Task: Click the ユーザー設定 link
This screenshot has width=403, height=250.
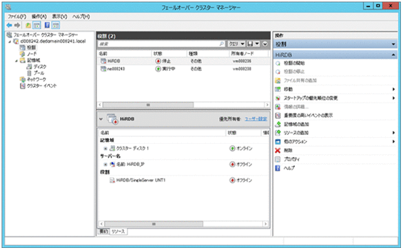Action: coord(256,119)
